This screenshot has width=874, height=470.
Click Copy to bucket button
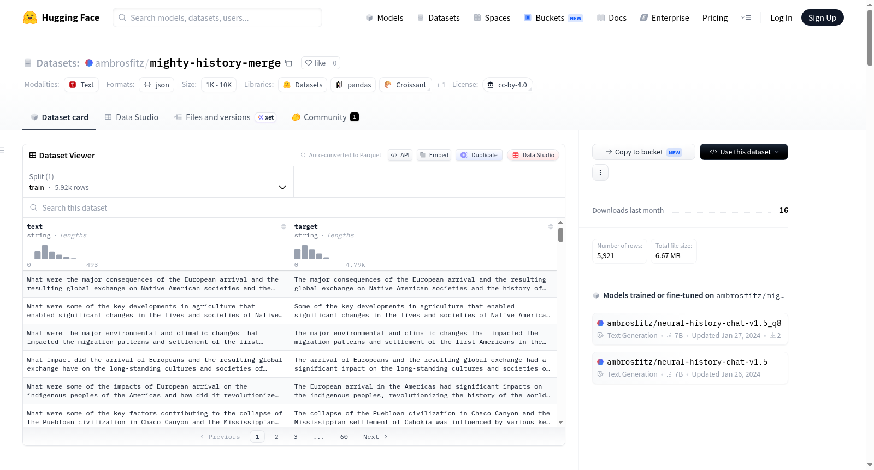[x=643, y=152]
